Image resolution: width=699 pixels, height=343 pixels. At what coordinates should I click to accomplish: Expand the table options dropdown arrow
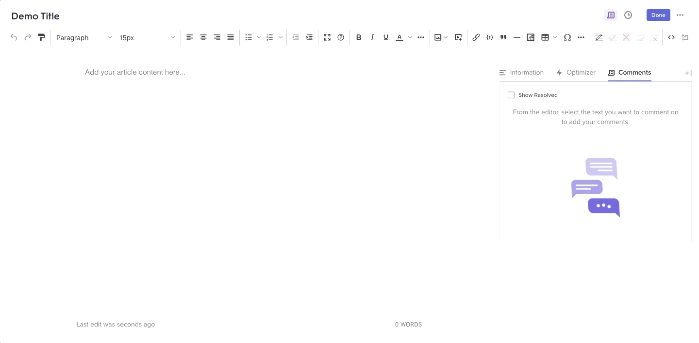555,37
